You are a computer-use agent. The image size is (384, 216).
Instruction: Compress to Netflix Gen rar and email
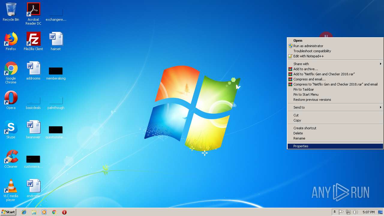point(335,84)
